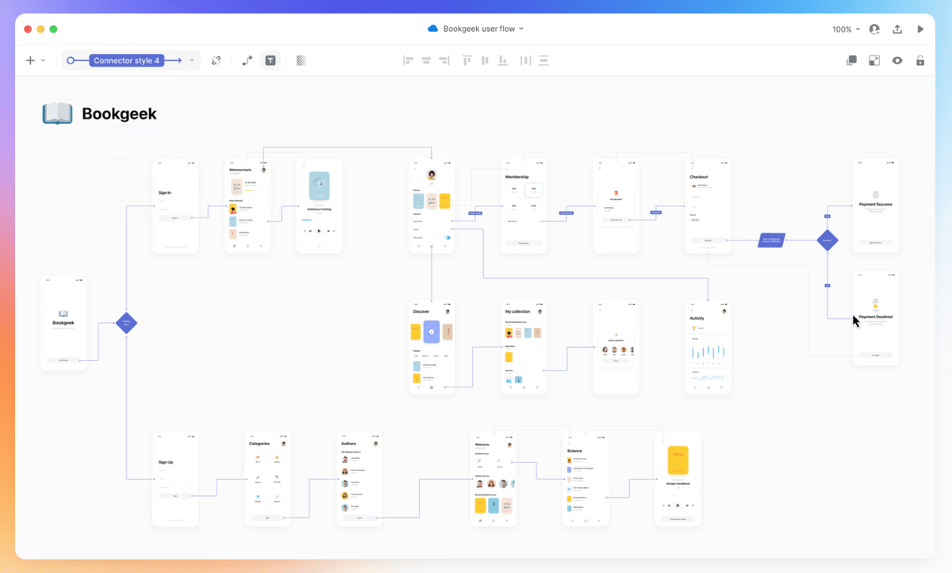The height and width of the screenshot is (573, 952).
Task: Select the Welcome screen artboard beside Science screen
Action: pos(493,479)
